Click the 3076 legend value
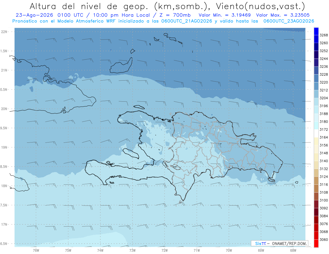329x254 pixels. click(x=324, y=224)
